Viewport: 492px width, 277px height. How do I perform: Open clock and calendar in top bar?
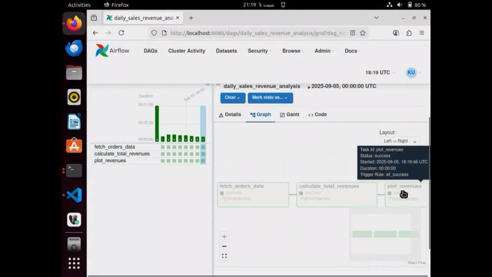click(x=258, y=5)
